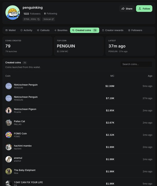Switch to the Callouts tab
The image size is (157, 186).
tap(43, 30)
